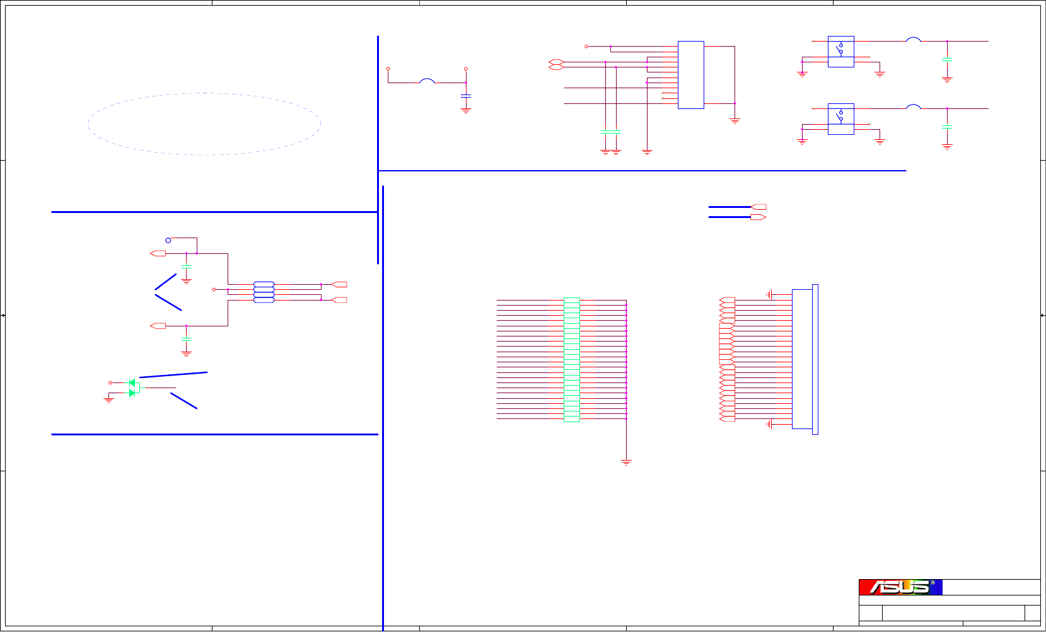
Task: Click the ASUS logo in the title block
Action: [x=900, y=587]
